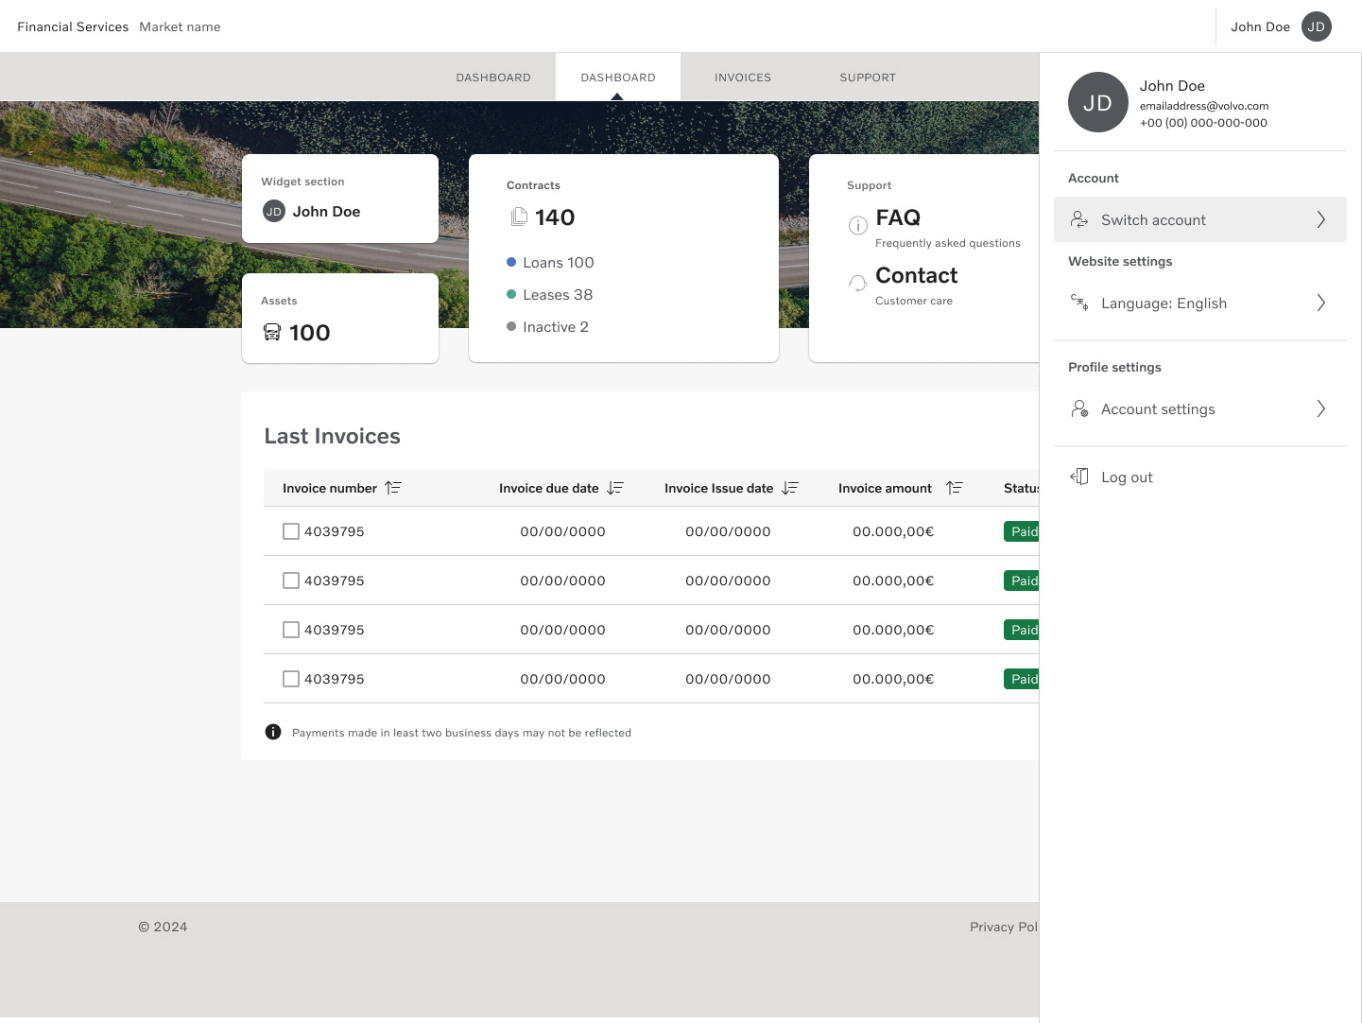Click the Contracts documents icon

pyautogui.click(x=519, y=217)
